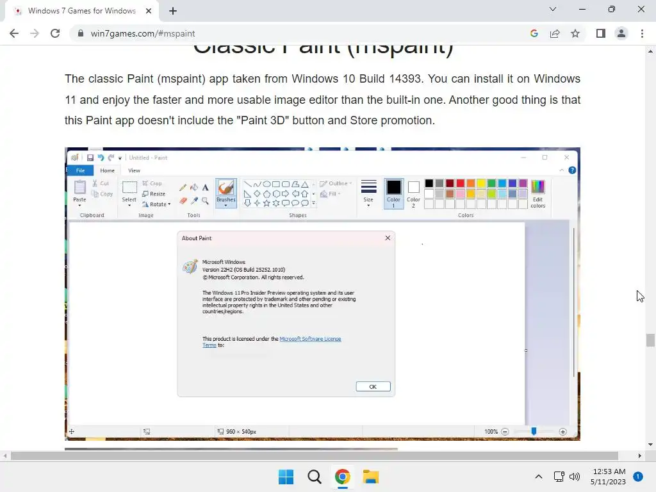The image size is (656, 492).
Task: Click the Chrome taskbar icon
Action: [x=342, y=477]
